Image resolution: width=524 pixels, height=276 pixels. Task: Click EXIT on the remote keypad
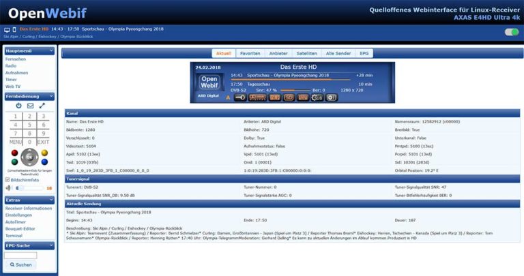43,142
